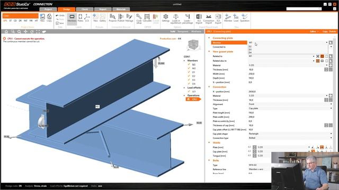Save the project data
Viewport: 339px width, 190px height.
pos(60,23)
